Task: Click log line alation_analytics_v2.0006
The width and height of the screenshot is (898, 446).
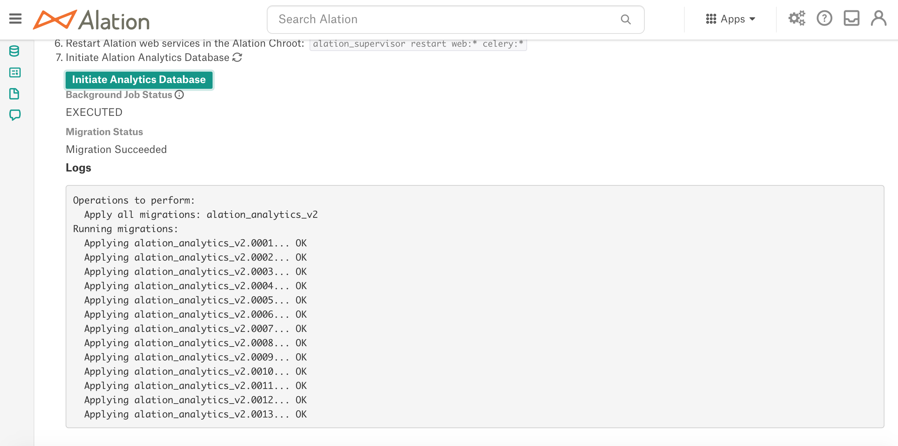Action: (195, 314)
